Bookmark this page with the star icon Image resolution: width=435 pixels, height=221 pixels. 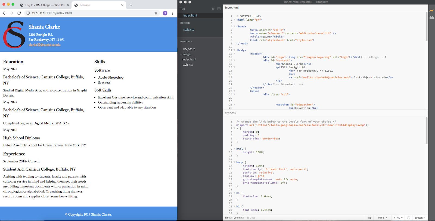[156, 13]
